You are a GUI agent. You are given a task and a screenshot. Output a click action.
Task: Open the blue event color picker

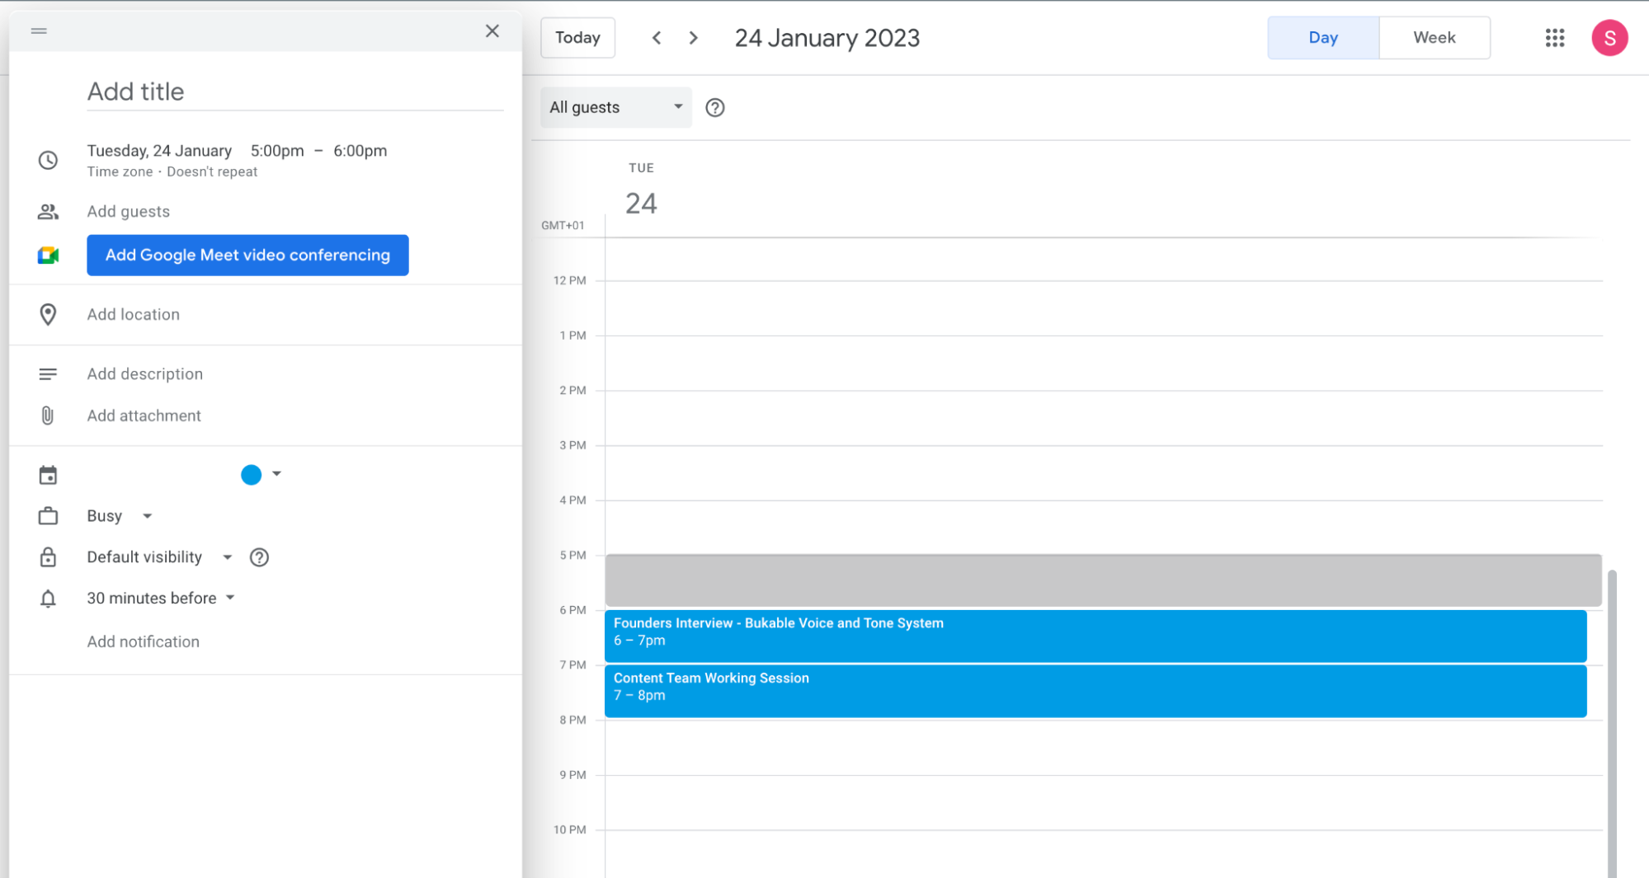pos(261,475)
